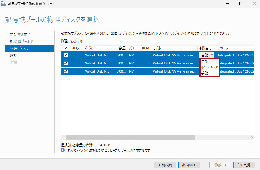Go to 開始する前に wizard step
The height and width of the screenshot is (170, 260).
point(20,35)
